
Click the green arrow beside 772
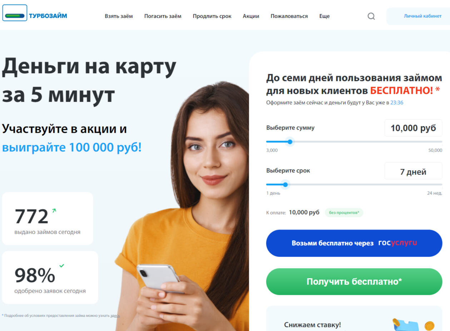pyautogui.click(x=54, y=211)
